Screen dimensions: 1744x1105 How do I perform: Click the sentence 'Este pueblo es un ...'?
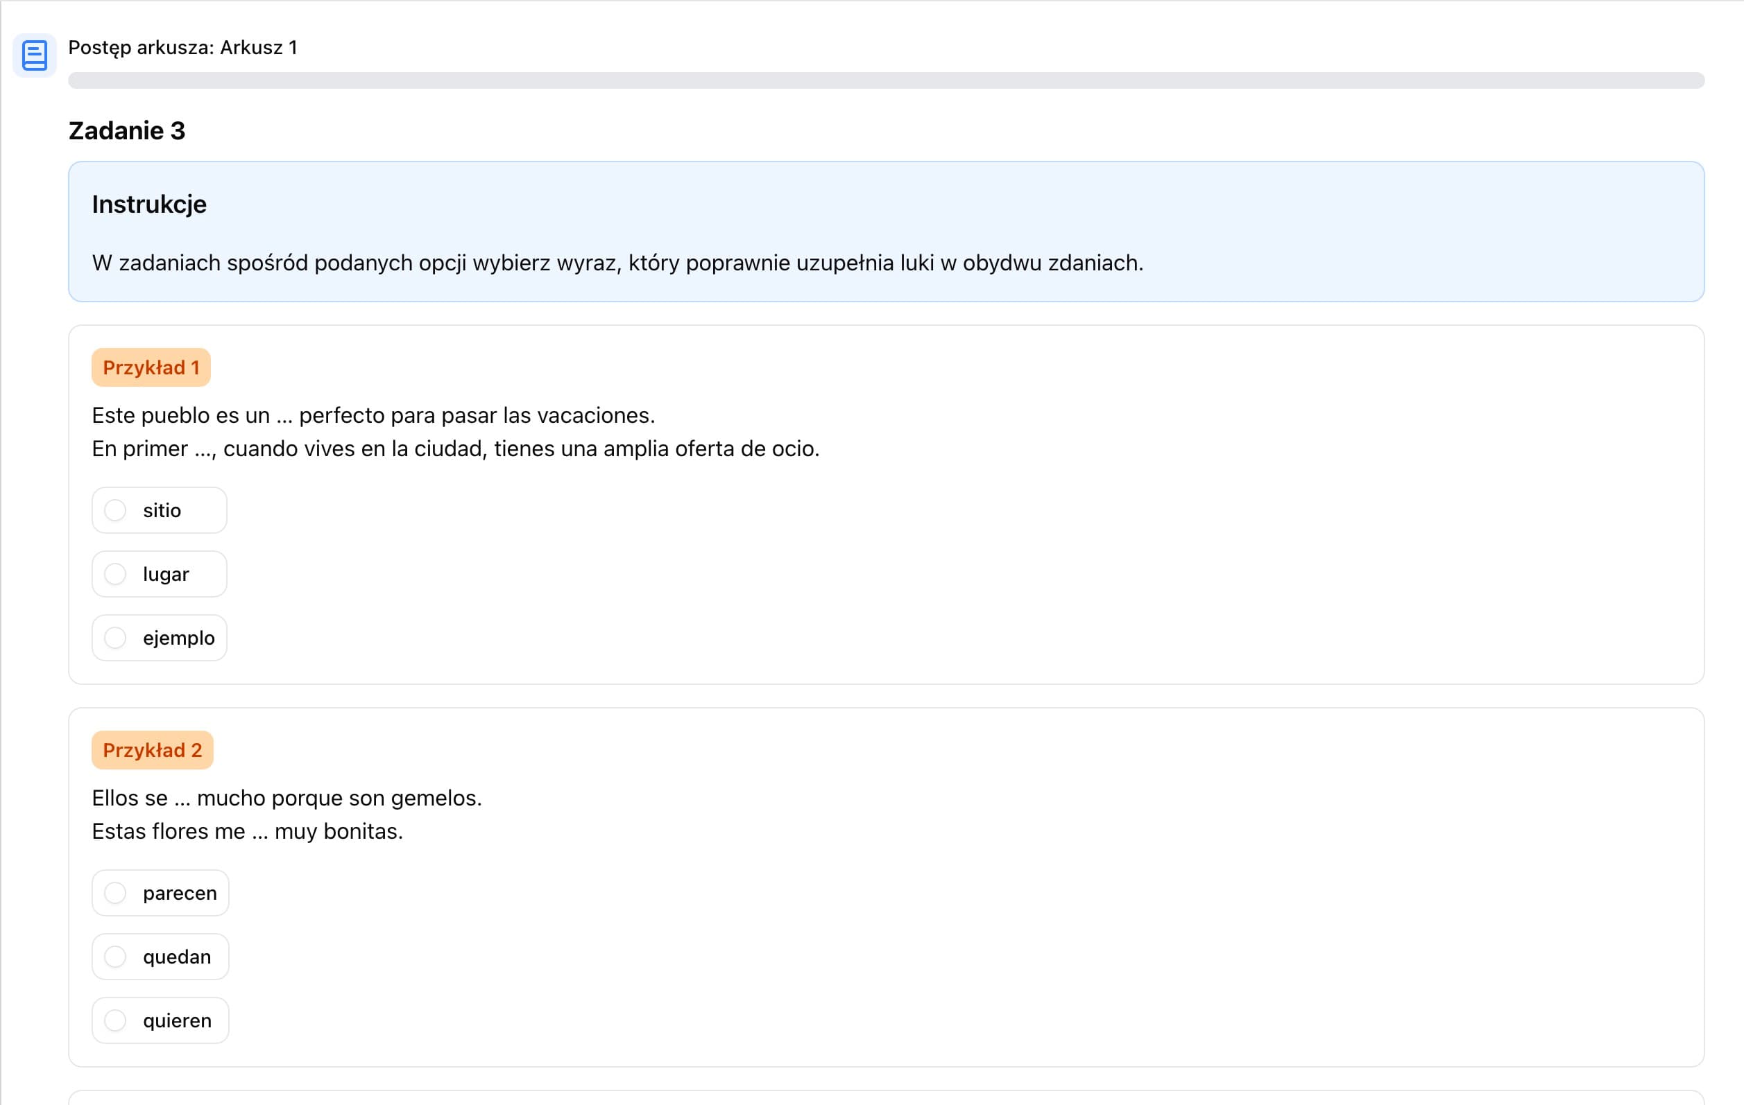point(373,415)
